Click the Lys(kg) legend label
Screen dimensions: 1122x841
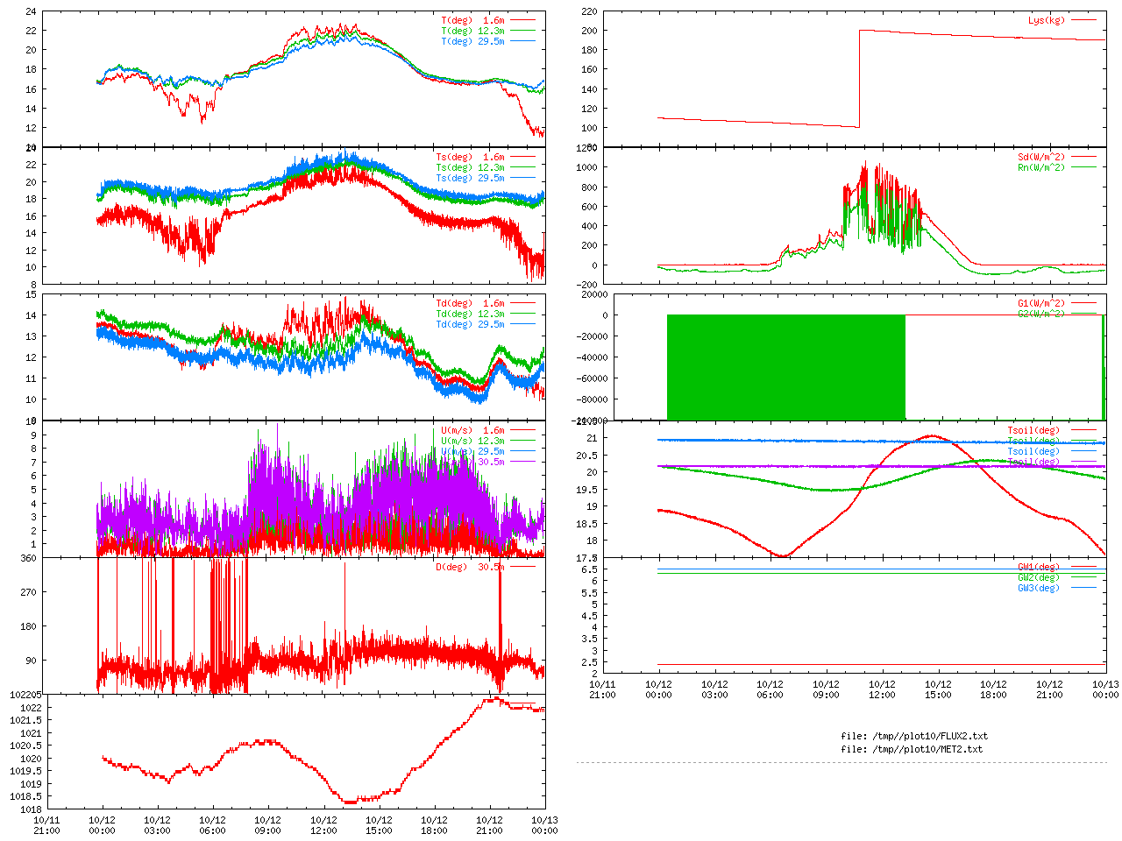coord(1047,20)
